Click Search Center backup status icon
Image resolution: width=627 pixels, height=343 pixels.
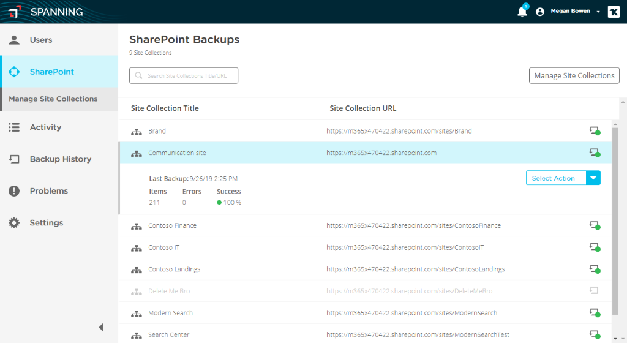(595, 334)
